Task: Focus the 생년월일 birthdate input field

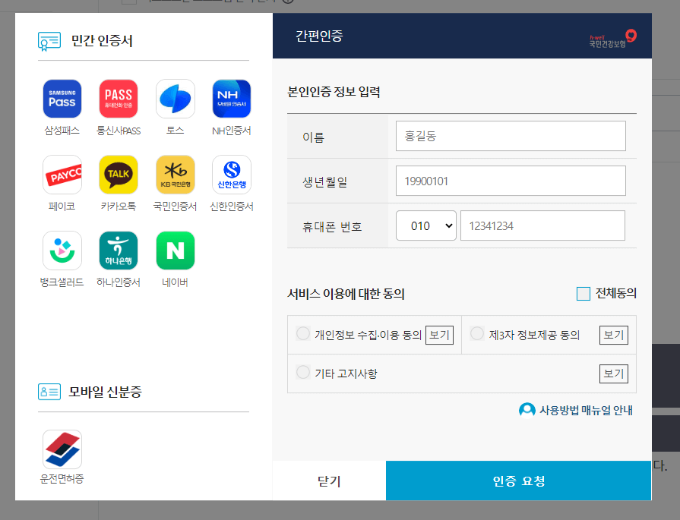Action: point(511,181)
